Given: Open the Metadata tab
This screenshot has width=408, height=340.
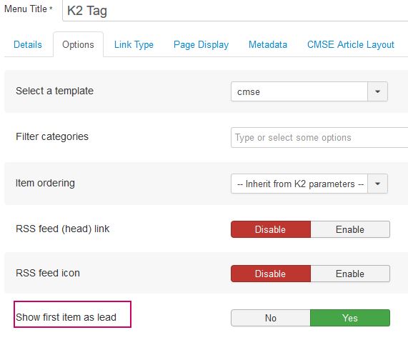Looking at the screenshot, I should (x=268, y=44).
